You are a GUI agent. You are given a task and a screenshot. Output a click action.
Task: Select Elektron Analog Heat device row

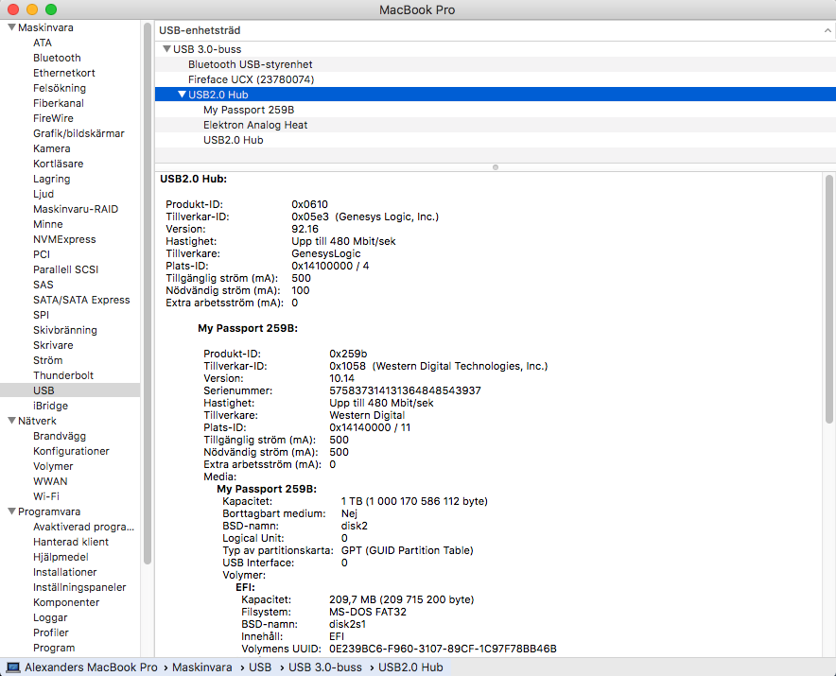point(496,125)
